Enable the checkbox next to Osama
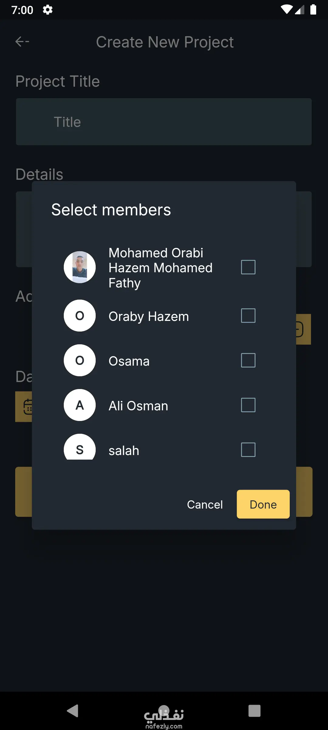Image resolution: width=328 pixels, height=730 pixels. pos(248,360)
